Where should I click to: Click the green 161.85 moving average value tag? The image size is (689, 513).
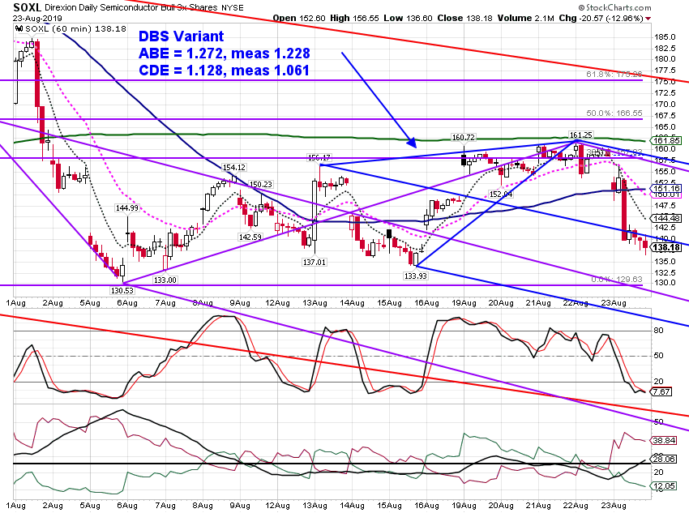pos(666,140)
